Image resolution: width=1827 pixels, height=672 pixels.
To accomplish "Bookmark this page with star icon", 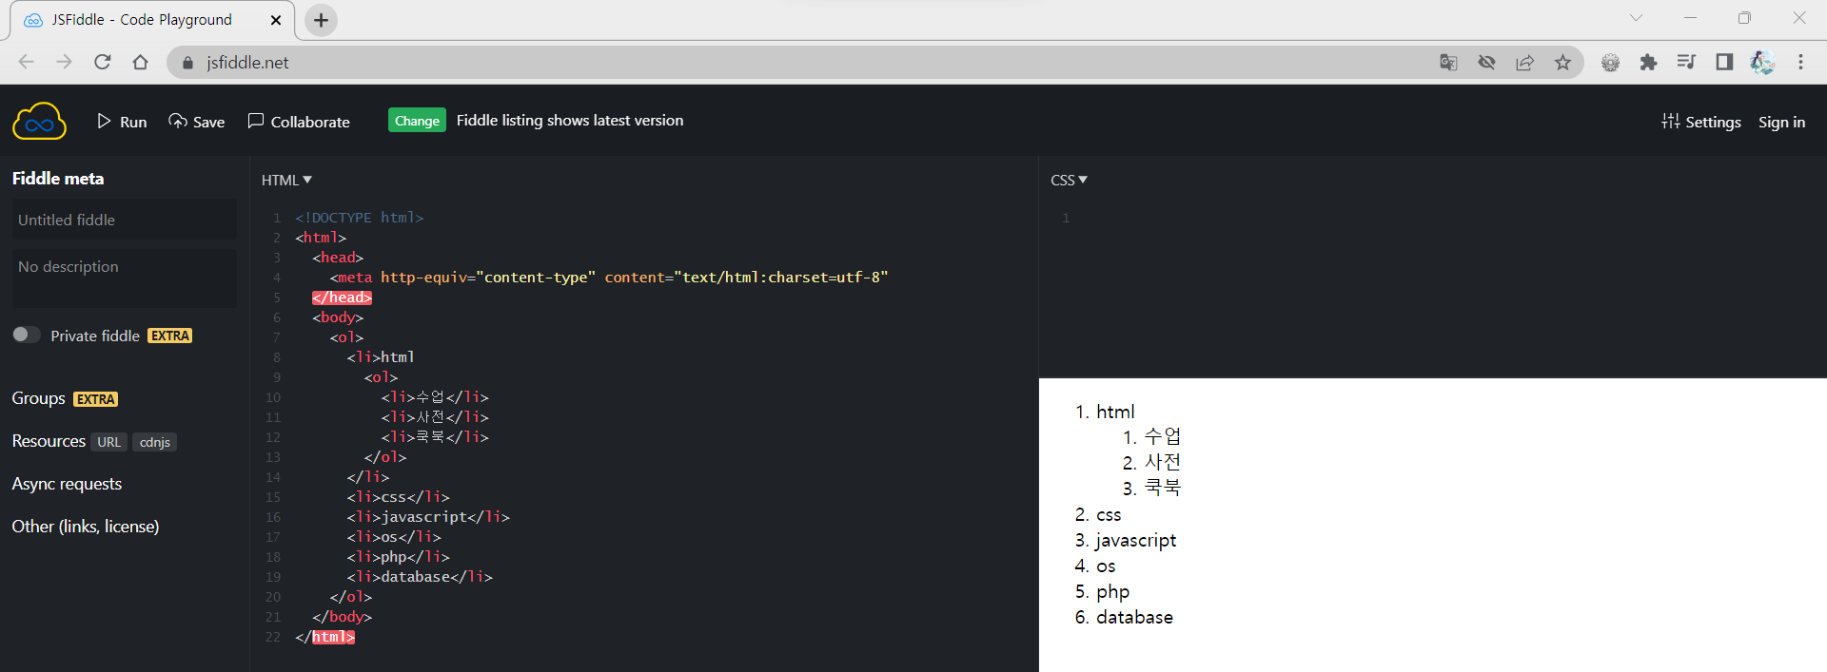I will tap(1562, 62).
